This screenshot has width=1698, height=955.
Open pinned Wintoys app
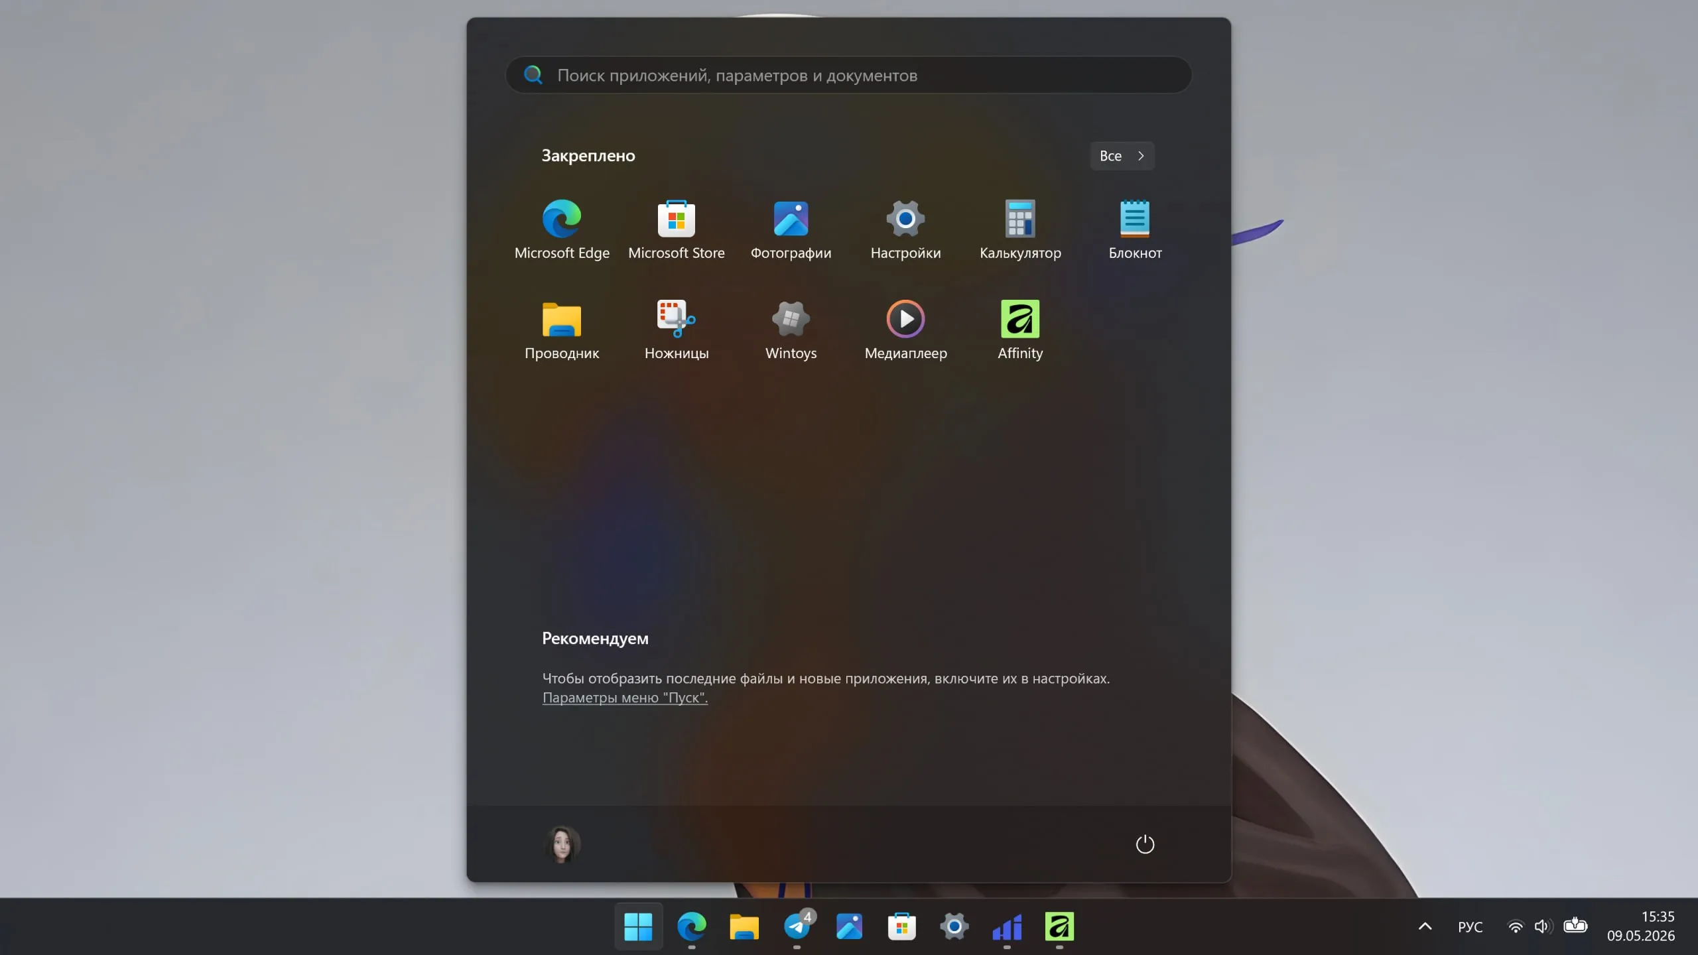tap(791, 330)
